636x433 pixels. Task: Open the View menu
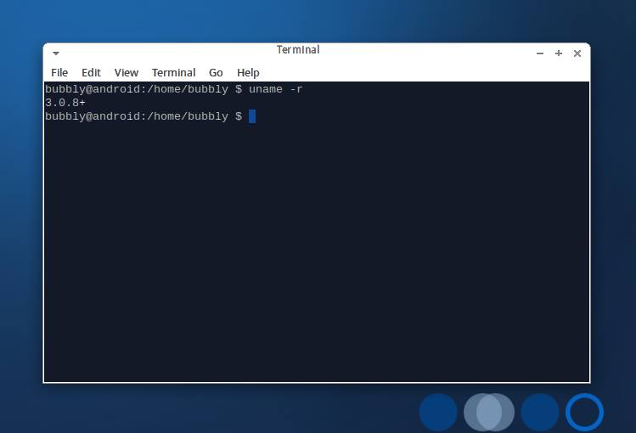click(x=127, y=72)
